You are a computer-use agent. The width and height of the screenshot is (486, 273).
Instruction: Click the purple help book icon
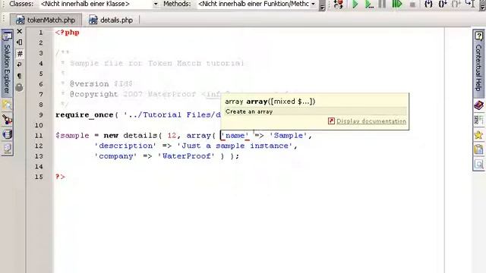pyautogui.click(x=479, y=105)
